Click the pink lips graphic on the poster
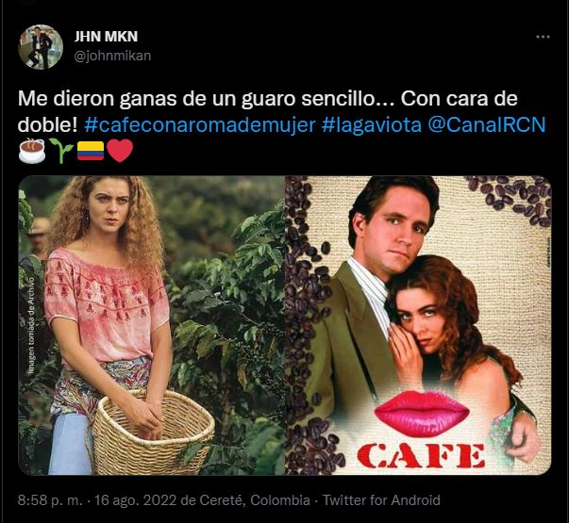 pyautogui.click(x=422, y=413)
